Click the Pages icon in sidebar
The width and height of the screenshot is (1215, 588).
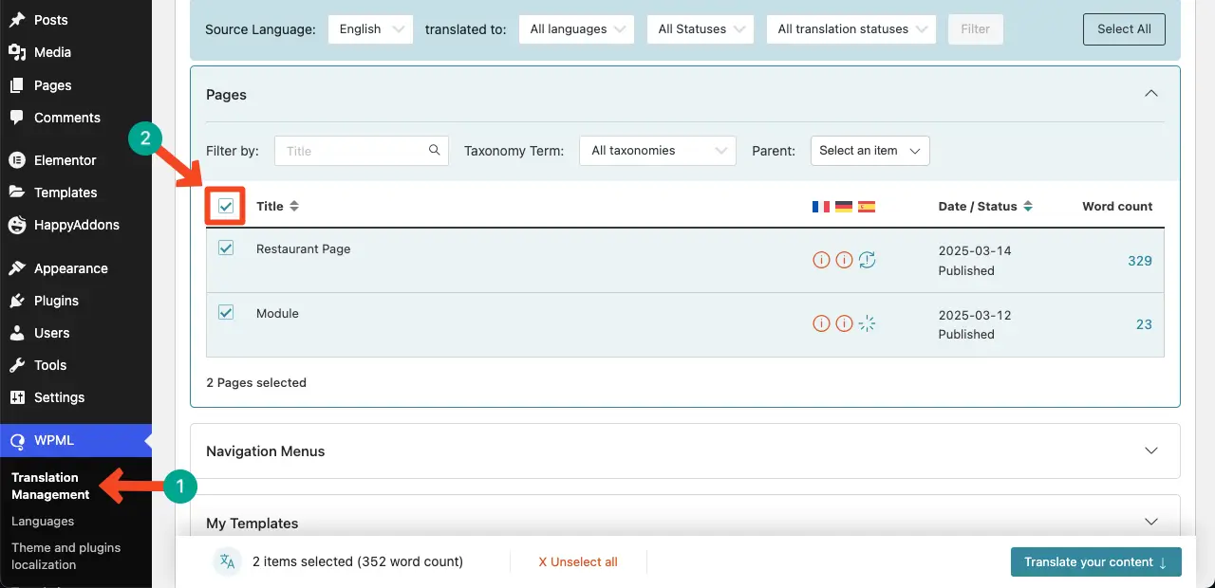(x=17, y=85)
